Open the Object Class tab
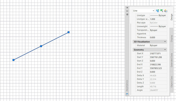The height and width of the screenshot is (101, 176). (171, 82)
